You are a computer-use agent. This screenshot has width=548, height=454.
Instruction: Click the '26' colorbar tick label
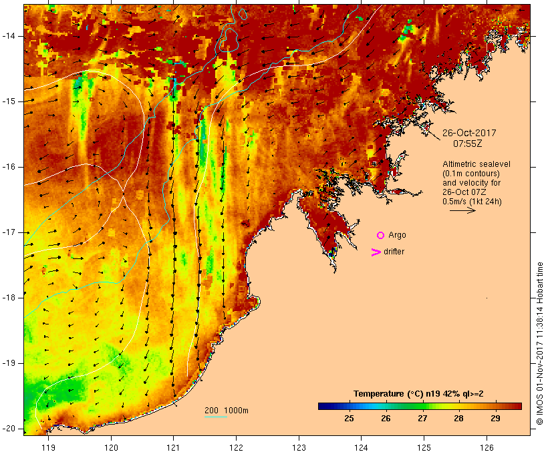(x=386, y=419)
